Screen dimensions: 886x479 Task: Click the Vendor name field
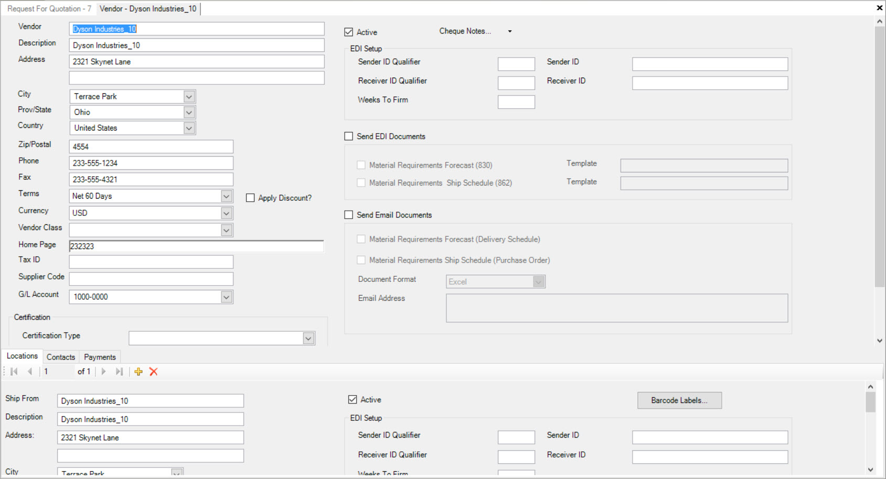pos(197,29)
